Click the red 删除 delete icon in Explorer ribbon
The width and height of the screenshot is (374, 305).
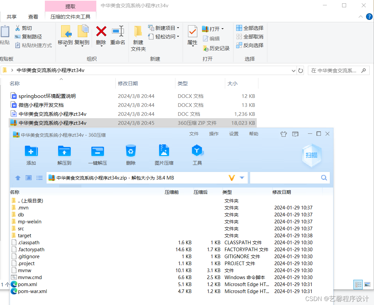coord(101,32)
